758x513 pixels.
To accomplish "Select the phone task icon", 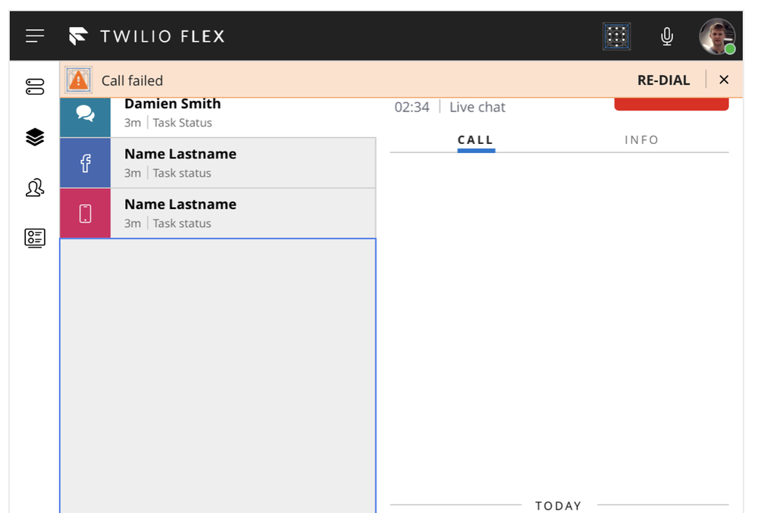I will click(85, 213).
